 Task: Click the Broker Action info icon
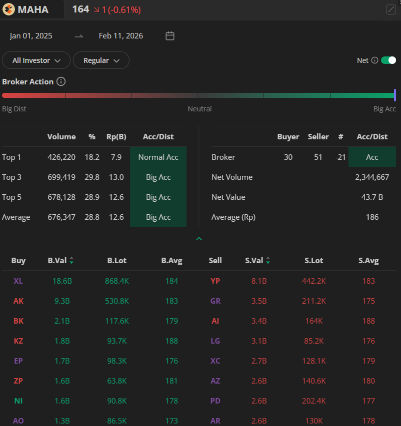[61, 81]
